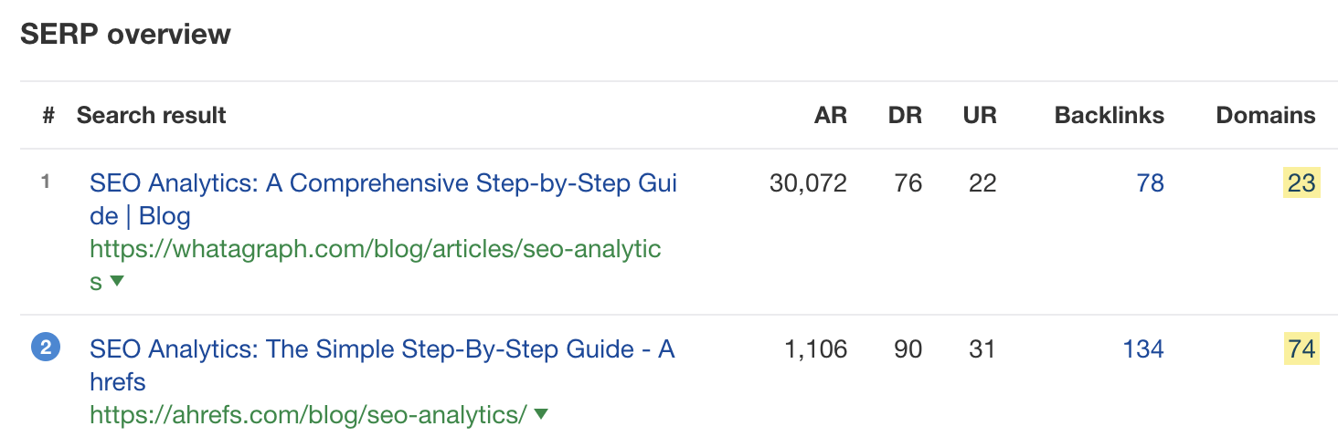Click the AR column header
Viewport: 1338px width, 447px height.
click(831, 116)
